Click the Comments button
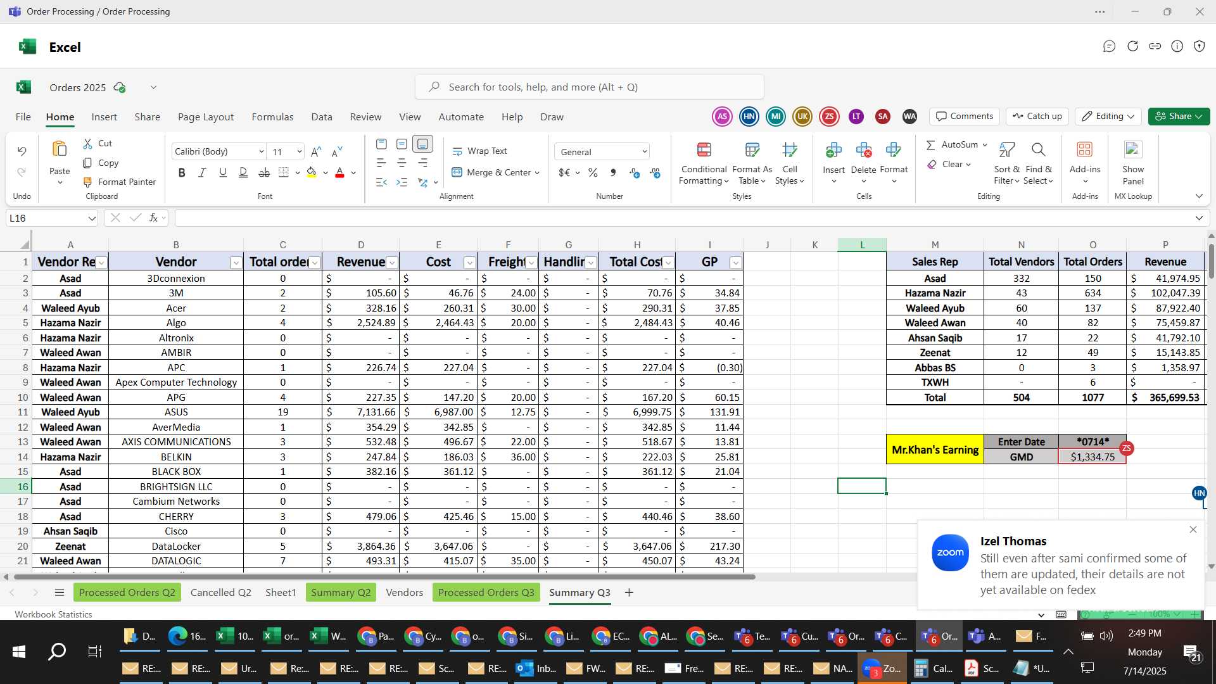1216x684 pixels. point(965,116)
